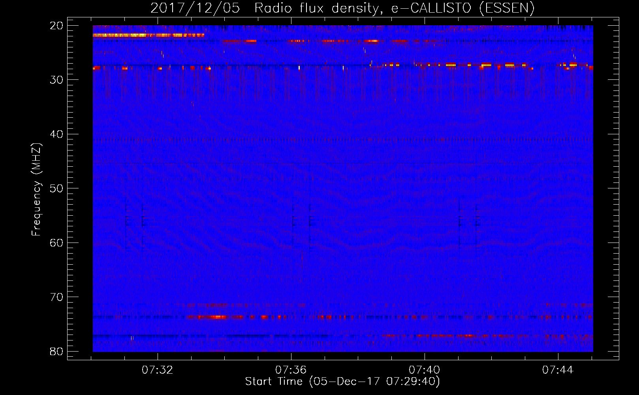The image size is (639, 395).
Task: Click the 07:36 time tick label
Action: 291,370
